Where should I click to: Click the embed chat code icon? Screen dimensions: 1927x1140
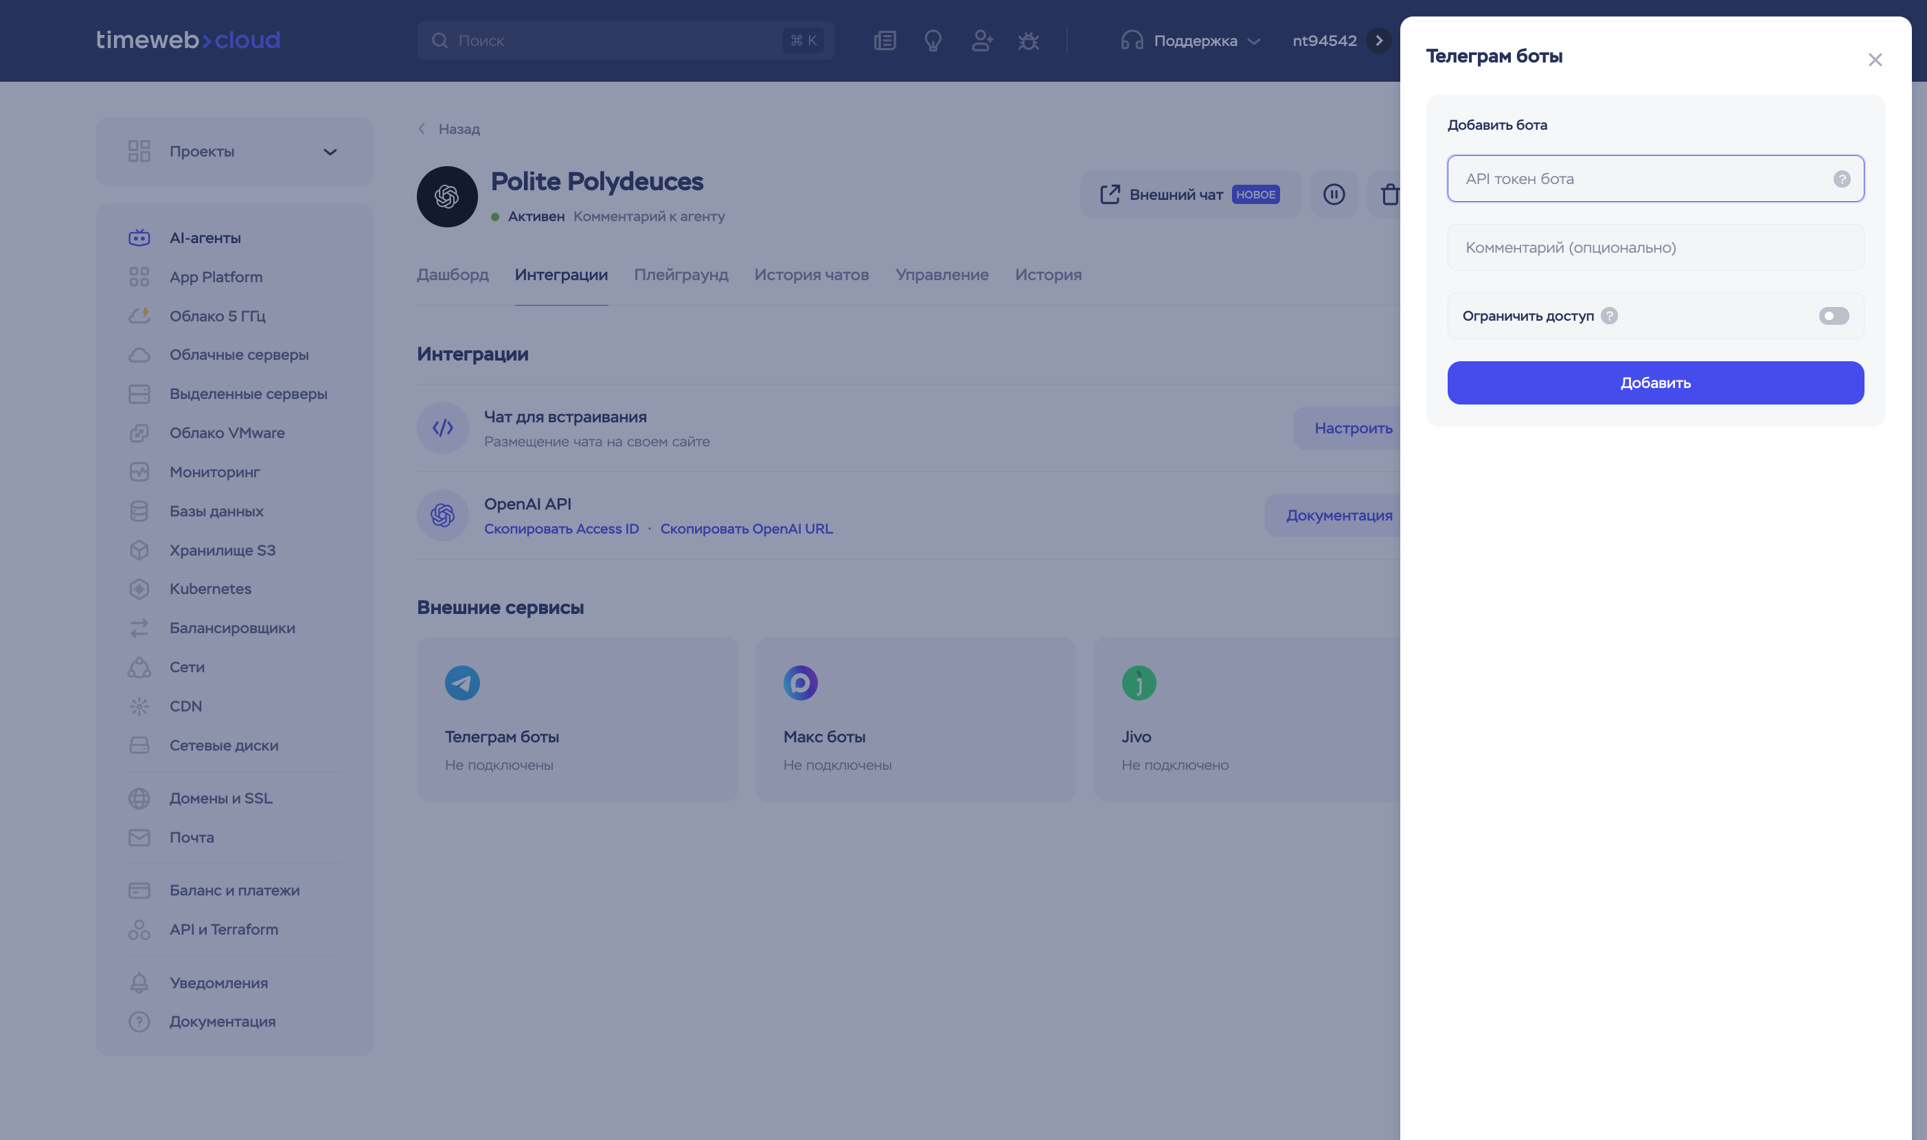pos(443,428)
